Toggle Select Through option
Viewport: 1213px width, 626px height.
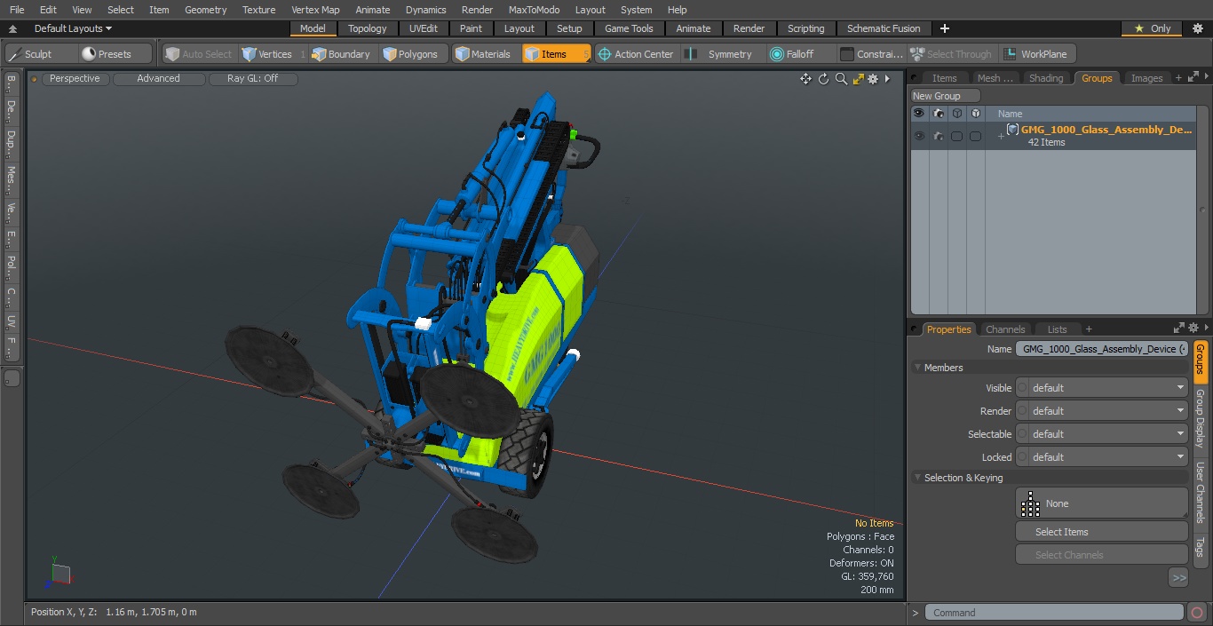point(950,54)
